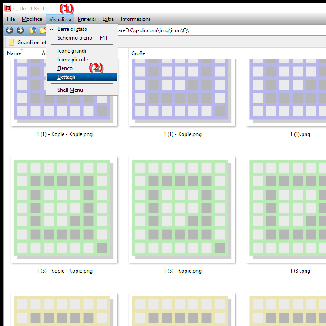
Task: Click the Q-Dir application icon in title bar
Action: coord(8,9)
